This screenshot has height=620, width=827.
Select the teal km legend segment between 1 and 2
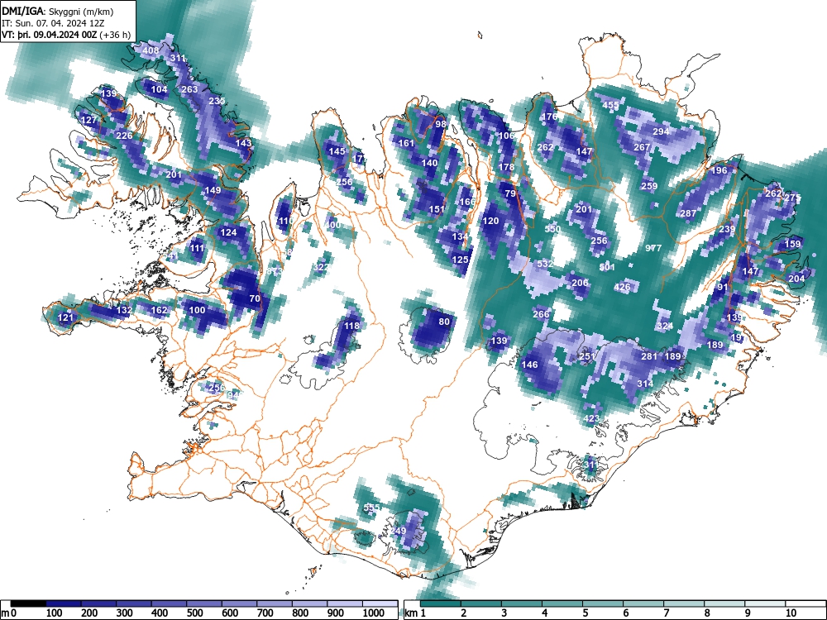441,603
